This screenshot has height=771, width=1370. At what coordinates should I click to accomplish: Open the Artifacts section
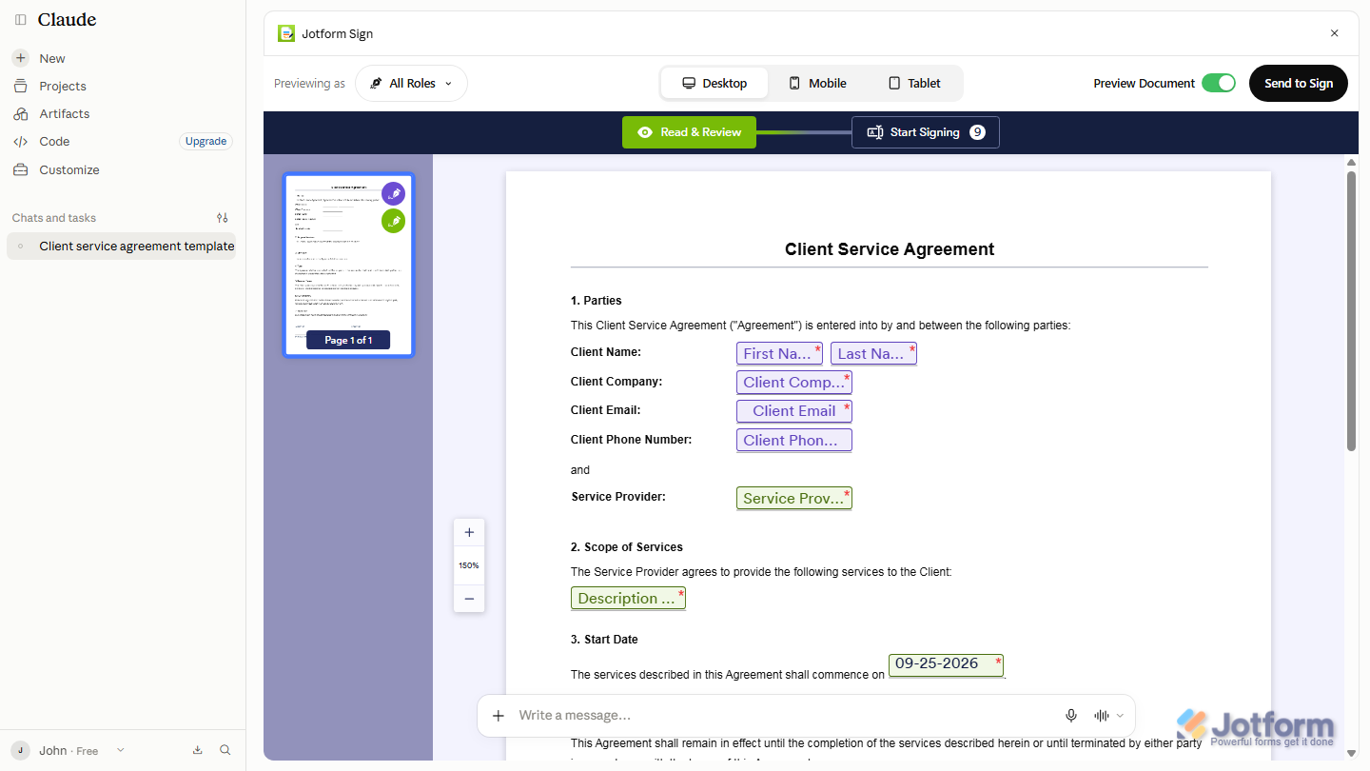click(64, 113)
